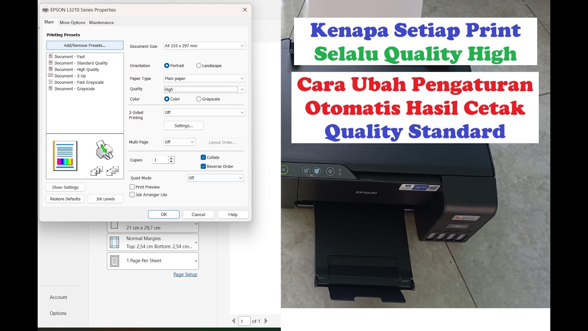Open Multi-Page dropdown
This screenshot has width=588, height=331.
tap(180, 142)
